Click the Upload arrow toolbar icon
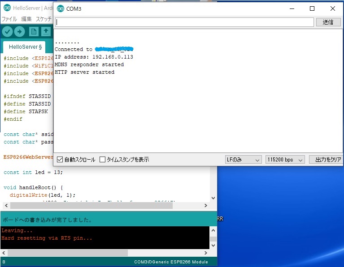The height and width of the screenshot is (267, 344). 20,32
